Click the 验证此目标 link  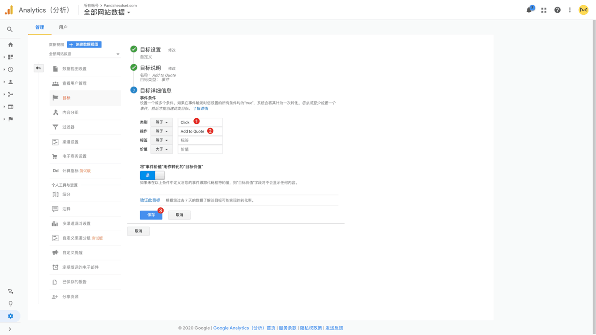point(150,201)
